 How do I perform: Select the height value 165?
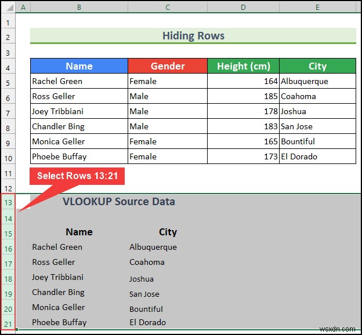243,141
